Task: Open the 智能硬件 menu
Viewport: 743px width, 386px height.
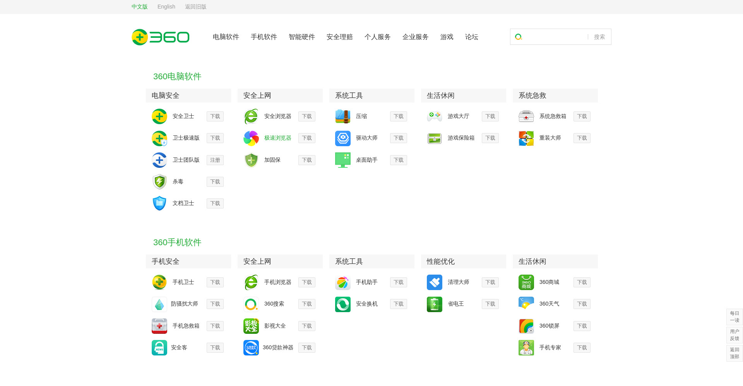Action: (x=302, y=37)
